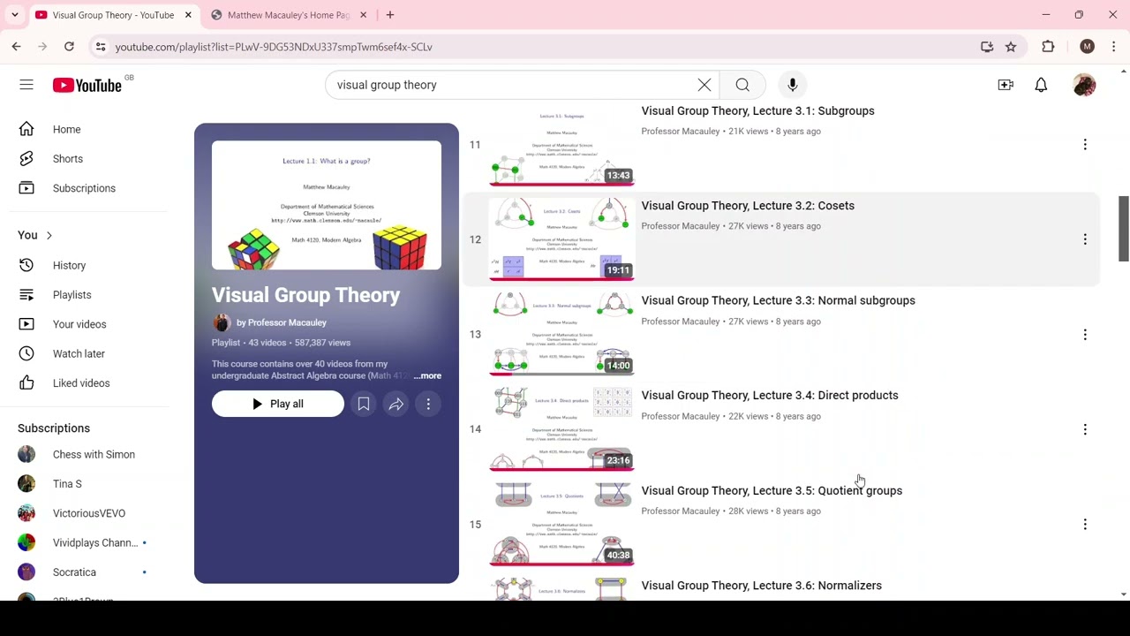This screenshot has height=636, width=1130.
Task: Open options for Lecture 3.4 Direct products
Action: pos(1085,429)
